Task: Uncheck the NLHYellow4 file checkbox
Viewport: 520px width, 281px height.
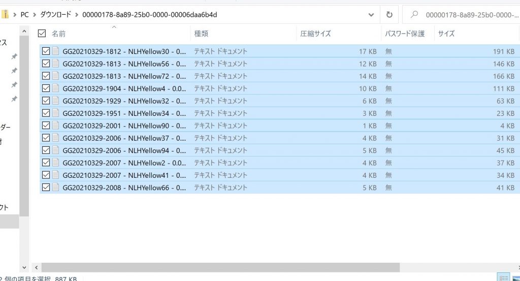Action: 46,88
